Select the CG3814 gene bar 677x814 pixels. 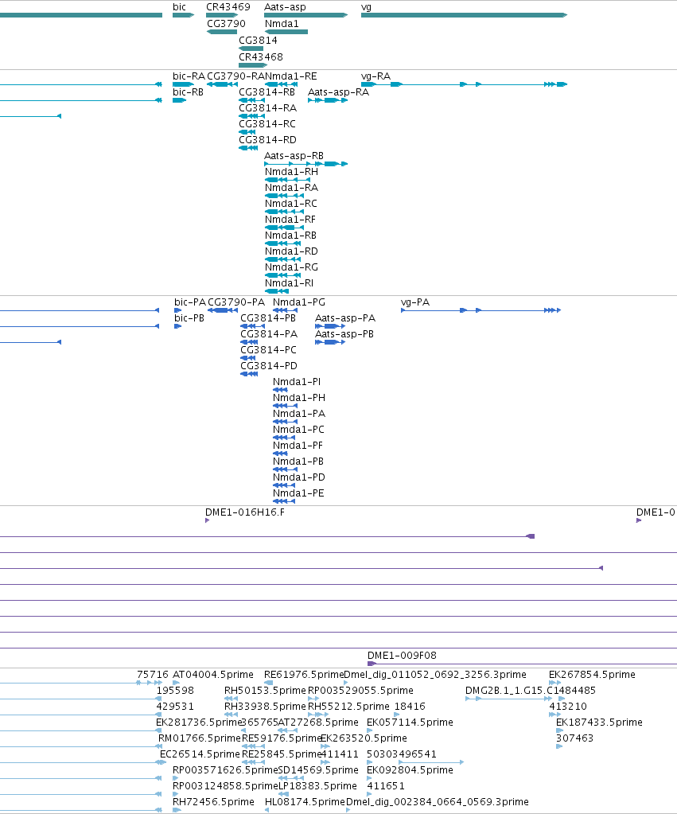point(251,49)
